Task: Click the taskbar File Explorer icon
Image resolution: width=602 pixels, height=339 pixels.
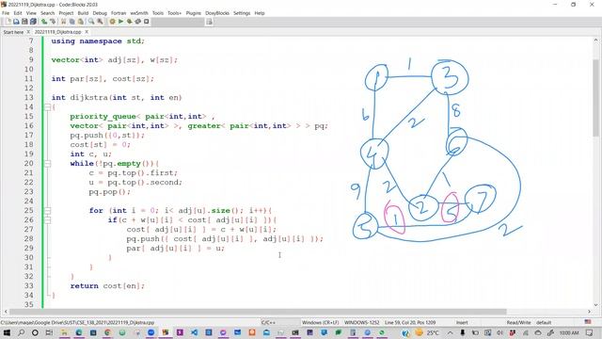Action: (64, 332)
